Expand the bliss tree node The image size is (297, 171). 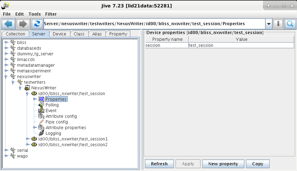(6, 43)
